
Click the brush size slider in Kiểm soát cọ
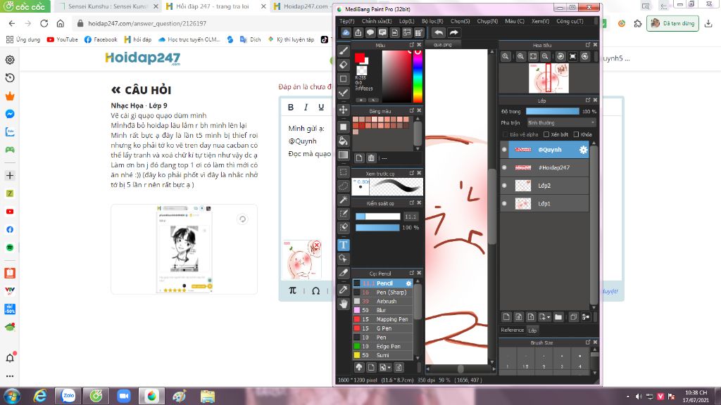tap(378, 217)
